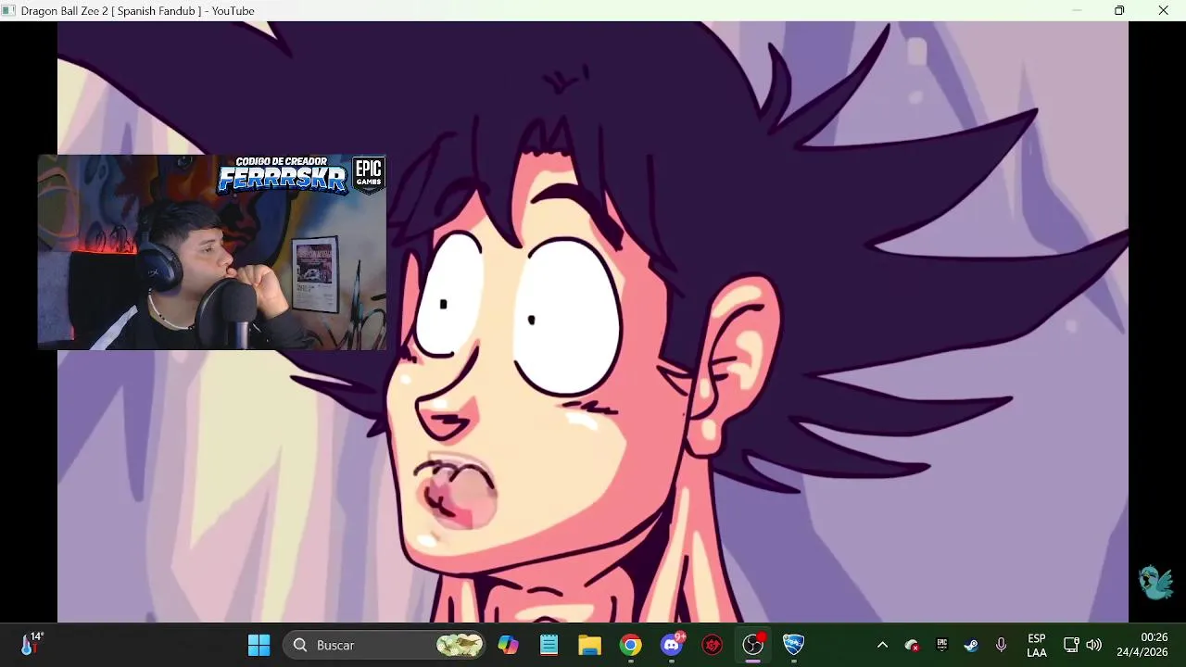This screenshot has height=667, width=1186.
Task: Click the microphone tray icon
Action: [x=1001, y=645]
